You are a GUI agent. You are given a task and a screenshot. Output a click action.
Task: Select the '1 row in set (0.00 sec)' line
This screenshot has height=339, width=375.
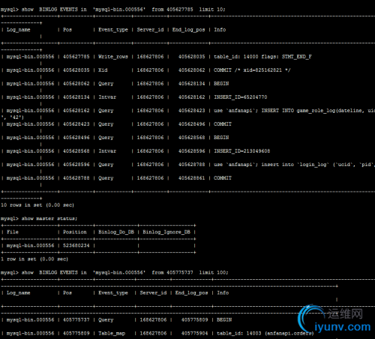pos(34,259)
